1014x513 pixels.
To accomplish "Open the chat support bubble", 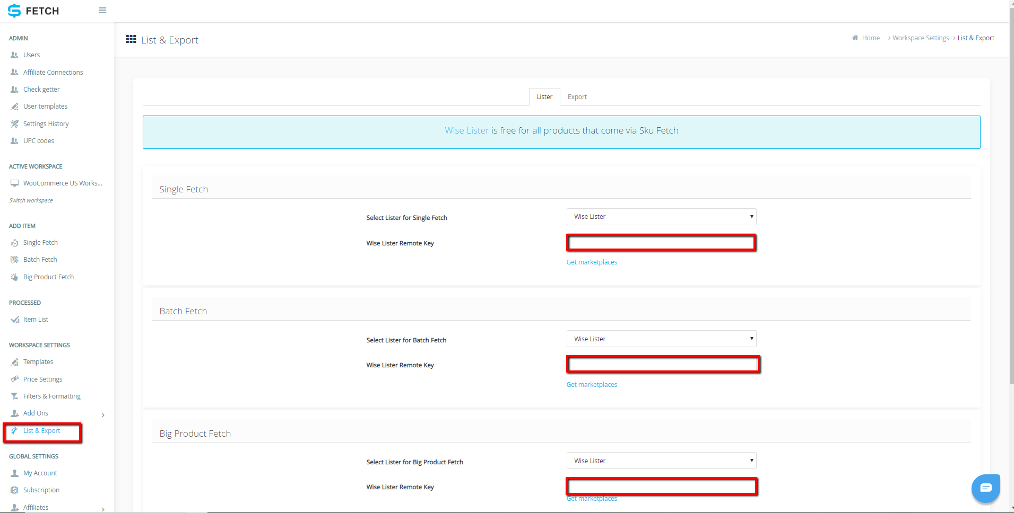I will (985, 488).
